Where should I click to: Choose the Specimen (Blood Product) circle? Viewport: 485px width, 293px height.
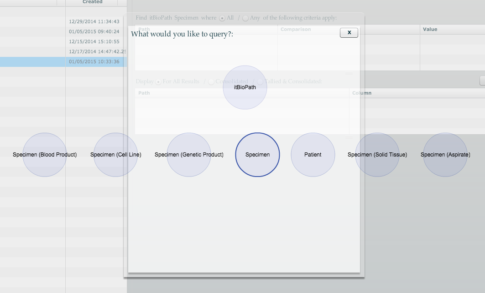(x=45, y=155)
